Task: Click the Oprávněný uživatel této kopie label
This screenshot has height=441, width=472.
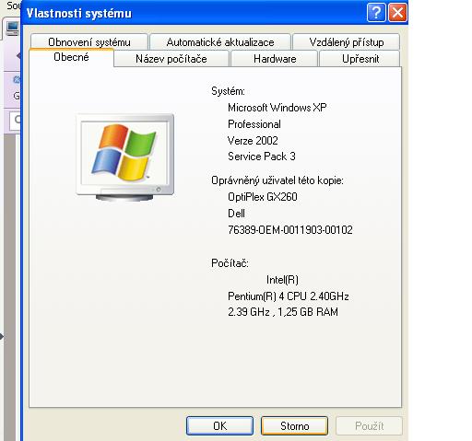Action: (277, 180)
